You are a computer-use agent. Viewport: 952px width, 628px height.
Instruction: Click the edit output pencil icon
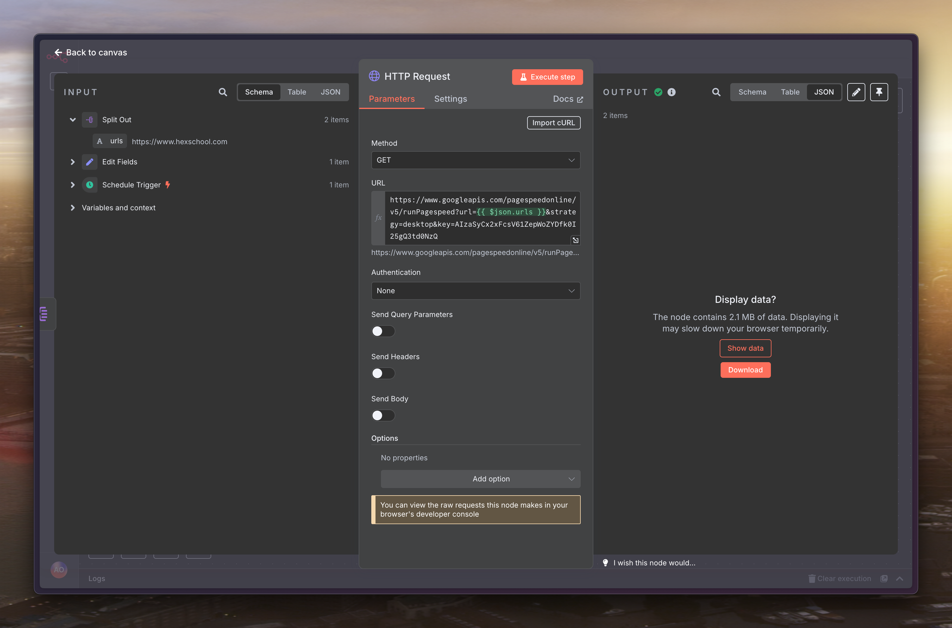[856, 92]
